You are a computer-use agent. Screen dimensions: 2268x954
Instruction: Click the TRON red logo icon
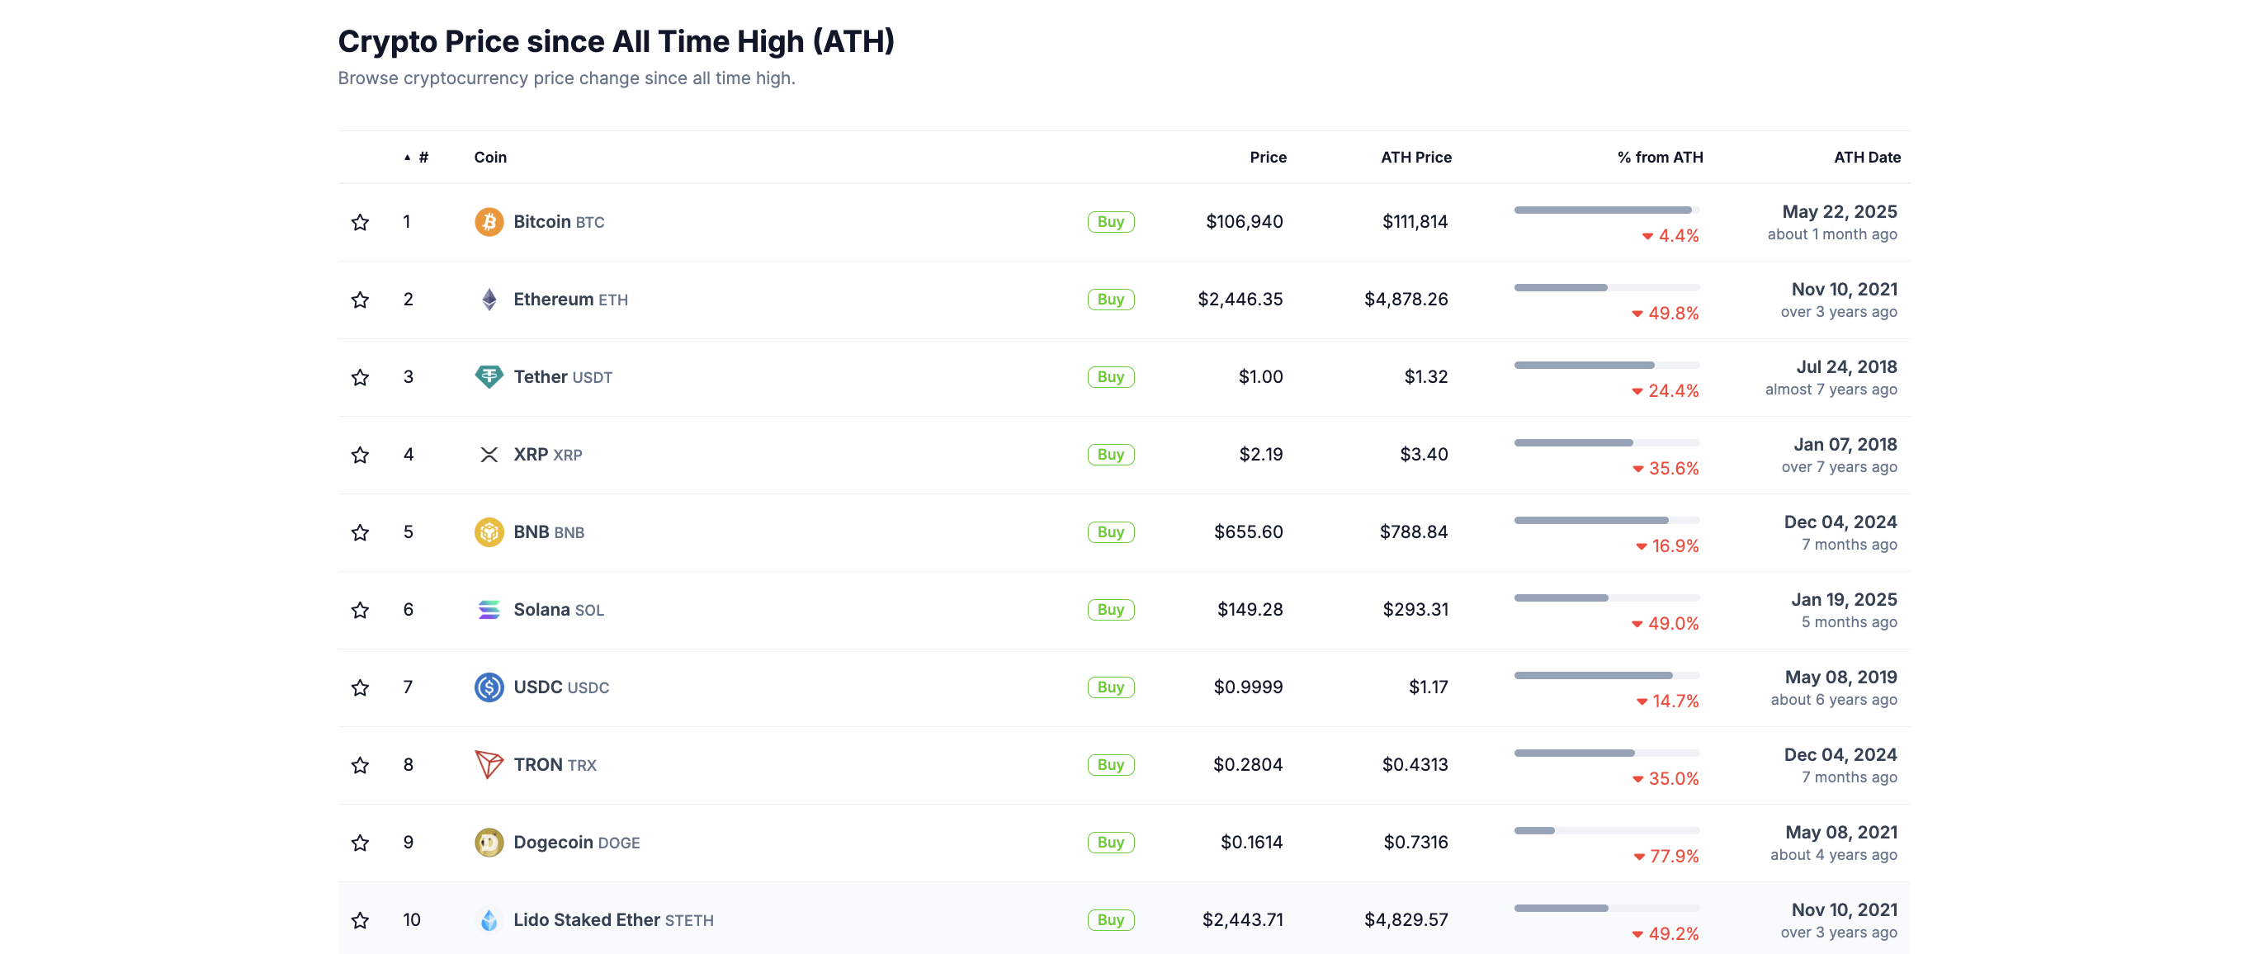click(x=489, y=765)
